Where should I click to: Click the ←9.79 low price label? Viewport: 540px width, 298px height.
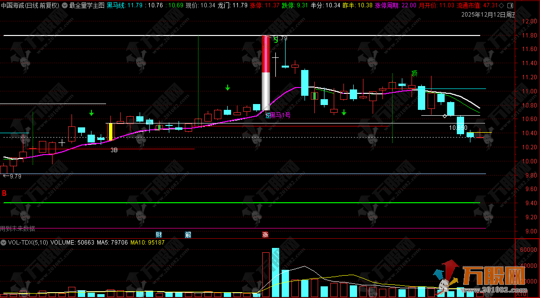tap(12, 176)
